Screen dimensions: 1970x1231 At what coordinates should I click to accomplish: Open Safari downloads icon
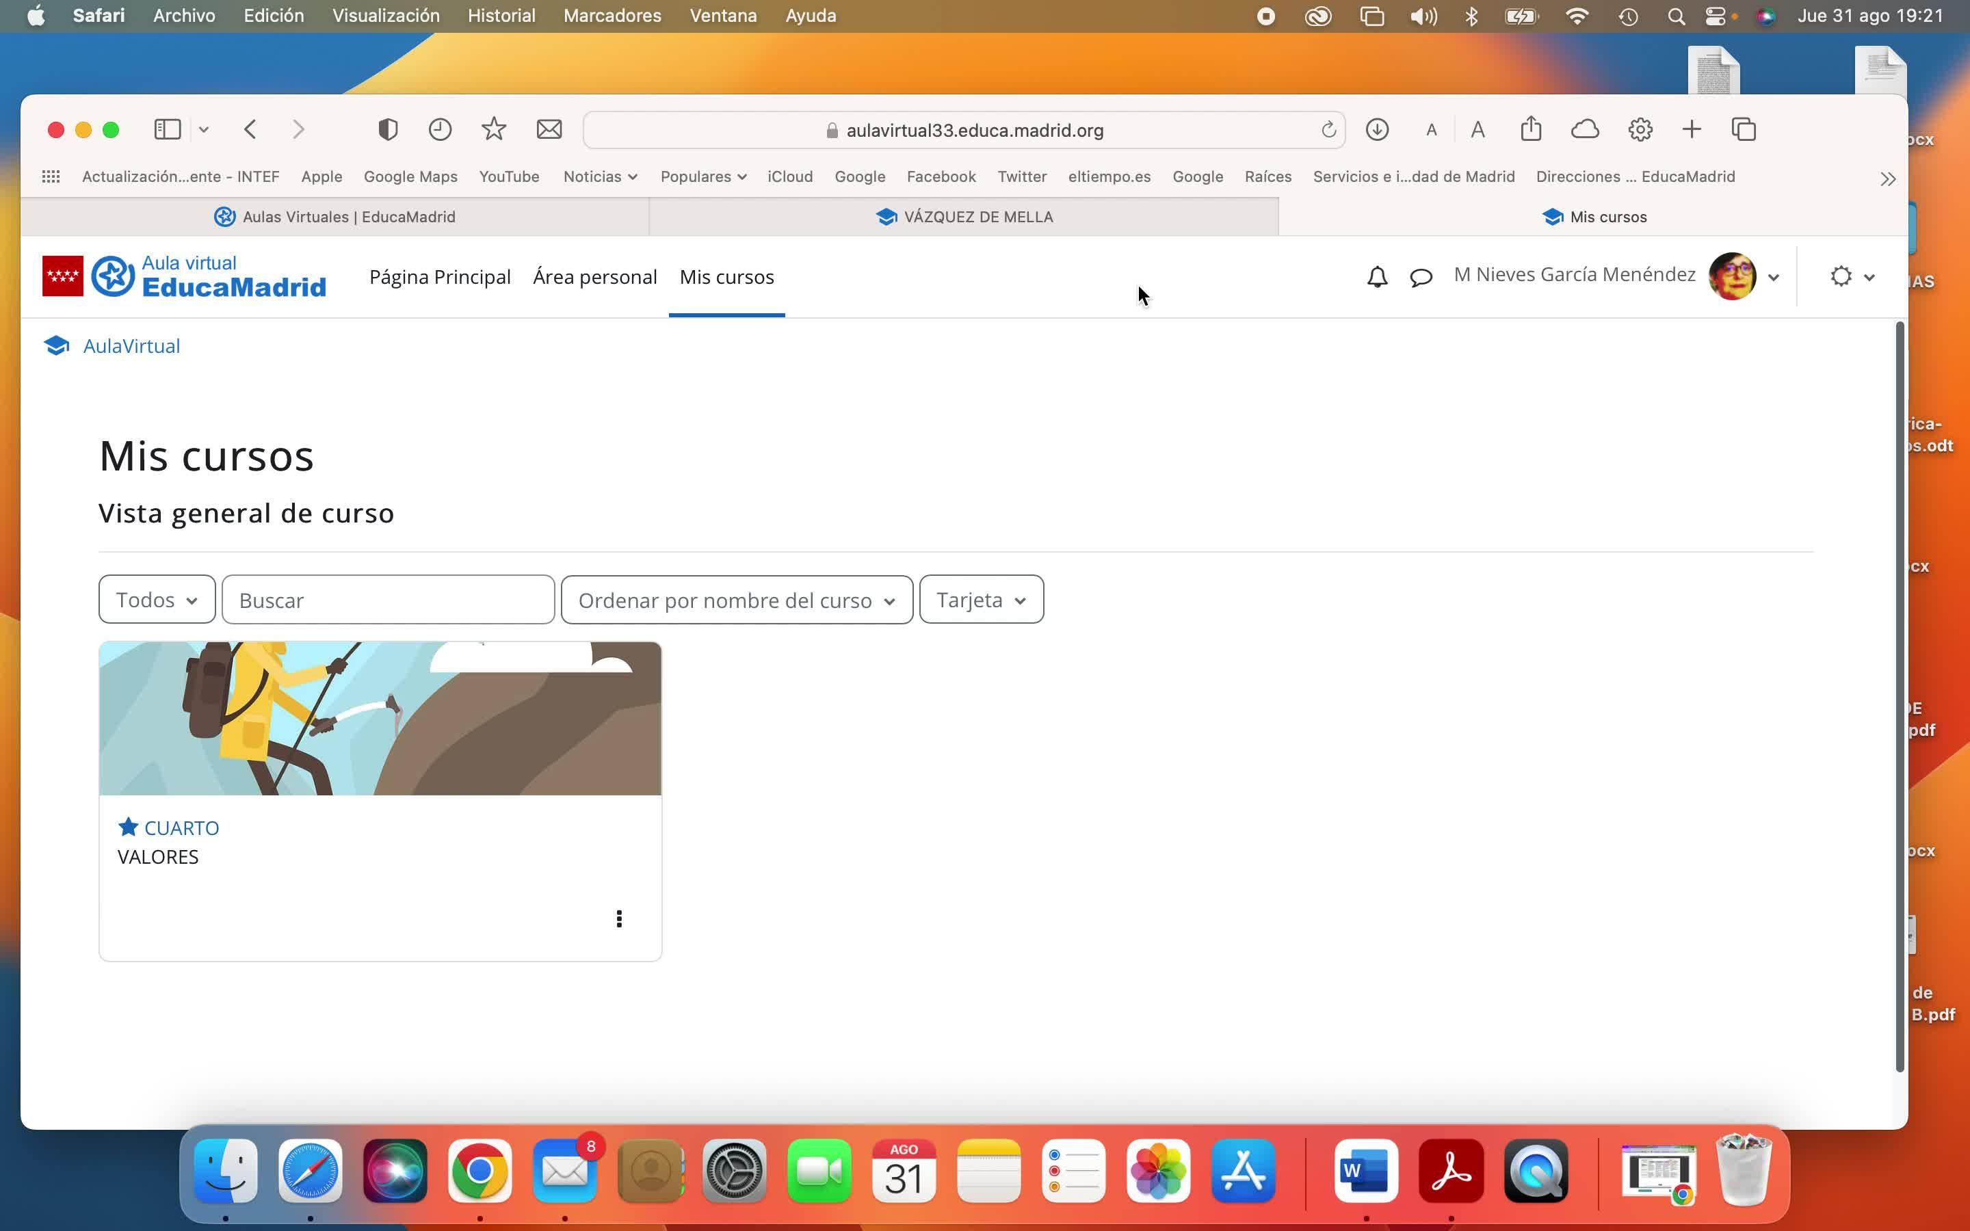tap(1376, 129)
